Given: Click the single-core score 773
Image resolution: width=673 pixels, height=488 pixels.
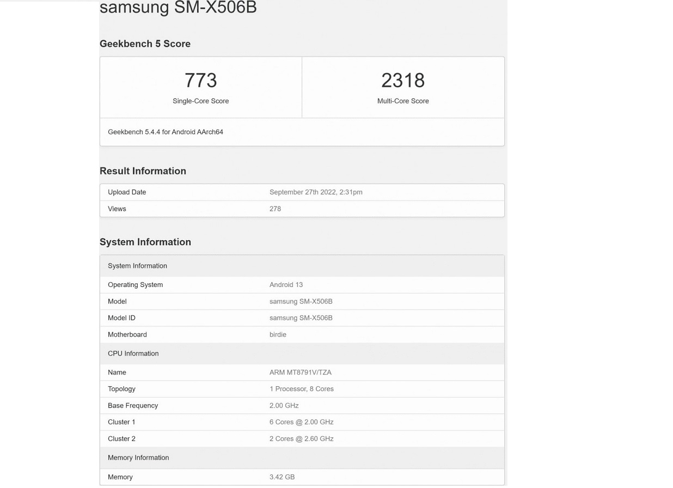Looking at the screenshot, I should pyautogui.click(x=201, y=80).
